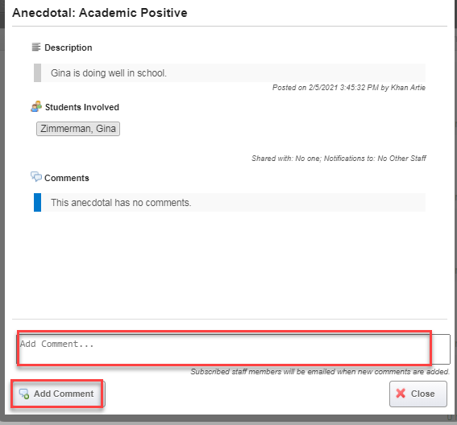
Task: Click the speech bubble icon on Add Comment button
Action: coord(24,394)
